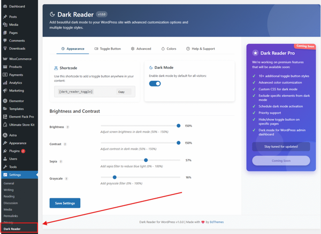Click the Sepia help question icon
Image resolution: width=321 pixels, height=234 pixels.
tap(61, 162)
